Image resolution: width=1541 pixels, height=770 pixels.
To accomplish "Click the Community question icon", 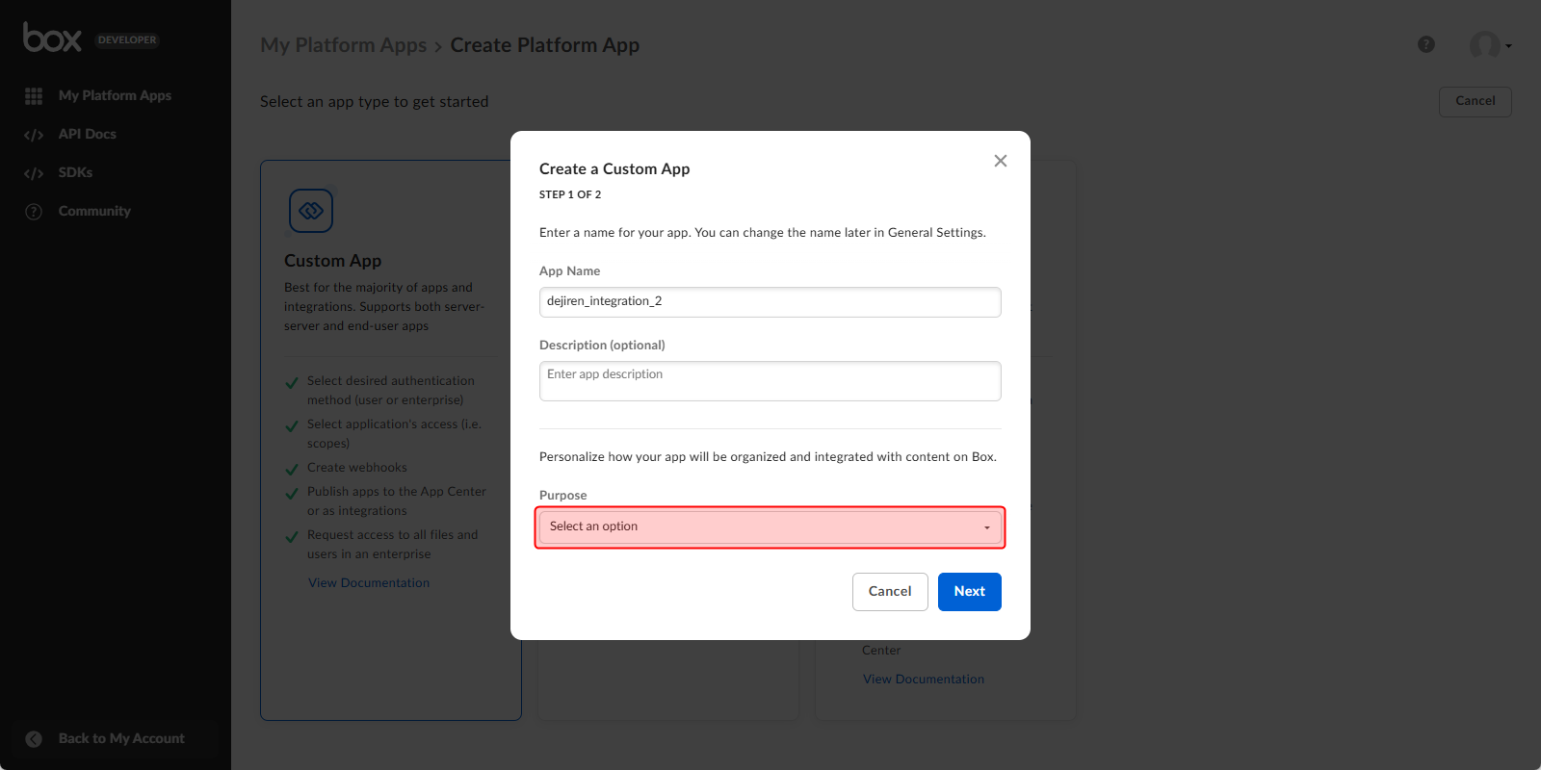I will tap(34, 212).
